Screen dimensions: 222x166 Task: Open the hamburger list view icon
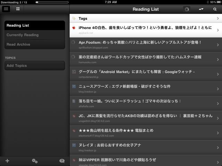coord(6,9)
